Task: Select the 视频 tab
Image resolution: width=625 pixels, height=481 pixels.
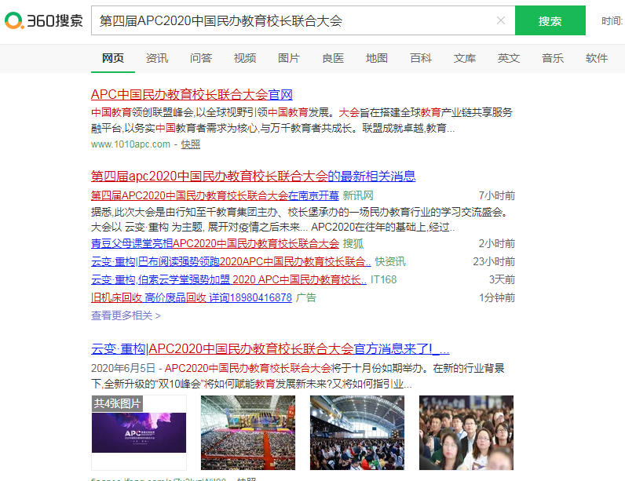Action: (245, 58)
